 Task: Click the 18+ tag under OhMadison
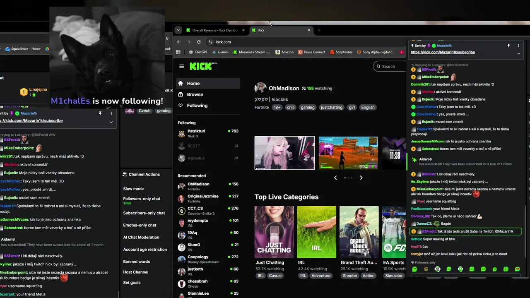click(277, 107)
